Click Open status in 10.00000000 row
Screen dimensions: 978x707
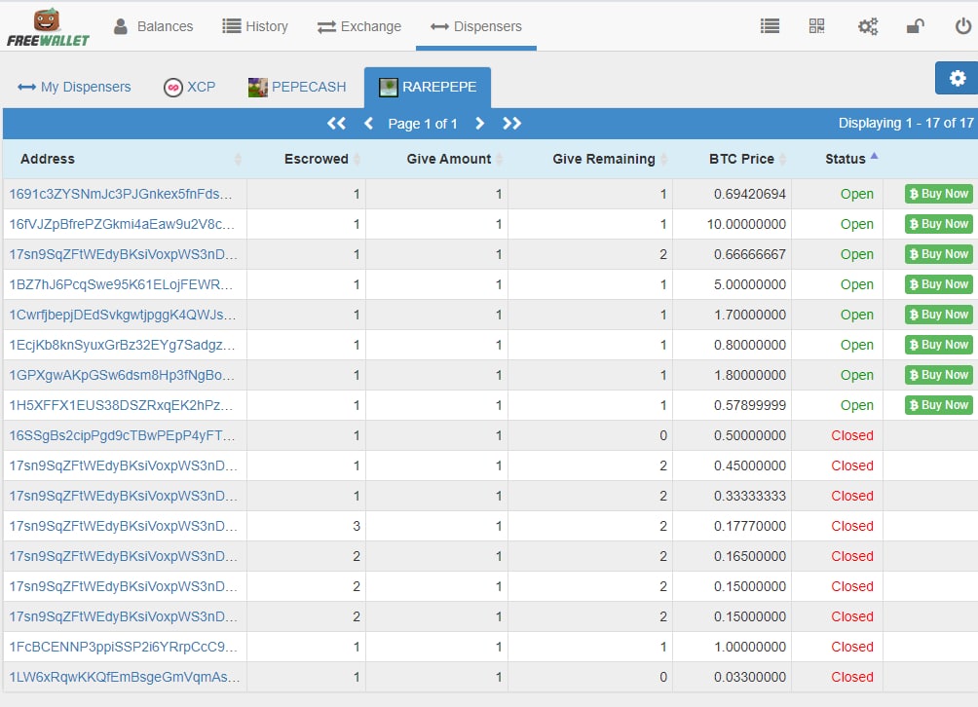(x=857, y=224)
